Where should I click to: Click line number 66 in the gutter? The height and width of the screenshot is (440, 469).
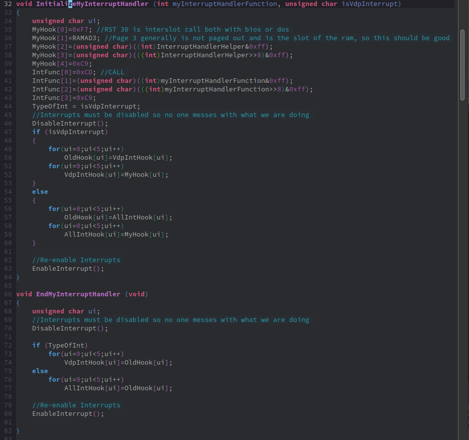pyautogui.click(x=8, y=294)
